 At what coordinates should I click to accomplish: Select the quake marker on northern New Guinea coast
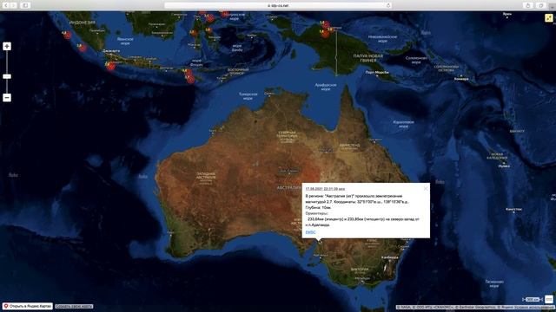(325, 25)
